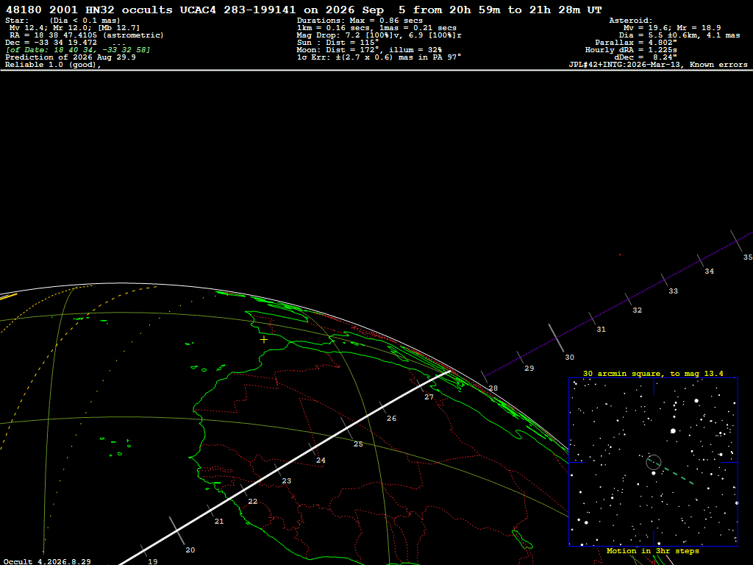Click the Motion in 3hr steps label

pos(653,550)
